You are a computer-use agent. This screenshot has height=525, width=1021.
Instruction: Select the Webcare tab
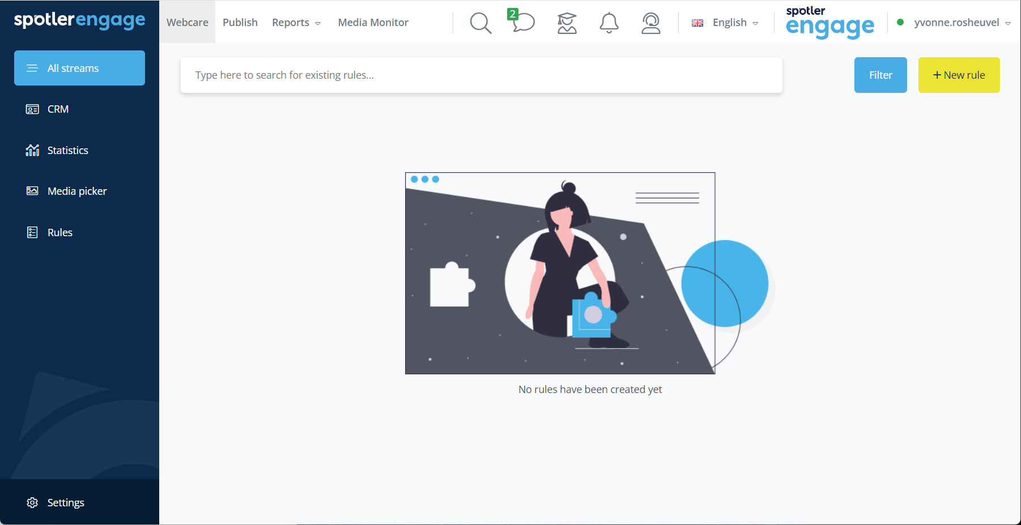[x=188, y=23]
